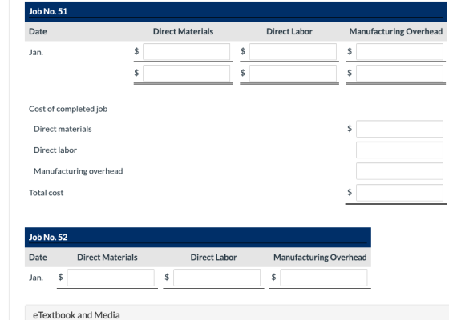Image resolution: width=449 pixels, height=320 pixels.
Task: Click the 'Jan.' date in Job 51
Action: click(36, 53)
